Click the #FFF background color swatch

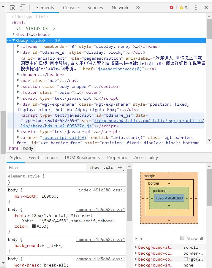point(48,246)
